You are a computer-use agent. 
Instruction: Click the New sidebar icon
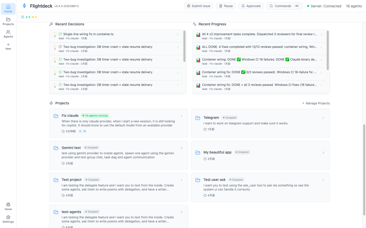coord(8,46)
